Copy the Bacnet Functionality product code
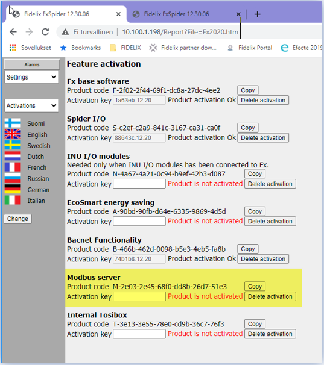The width and height of the screenshot is (324, 365). [248, 249]
